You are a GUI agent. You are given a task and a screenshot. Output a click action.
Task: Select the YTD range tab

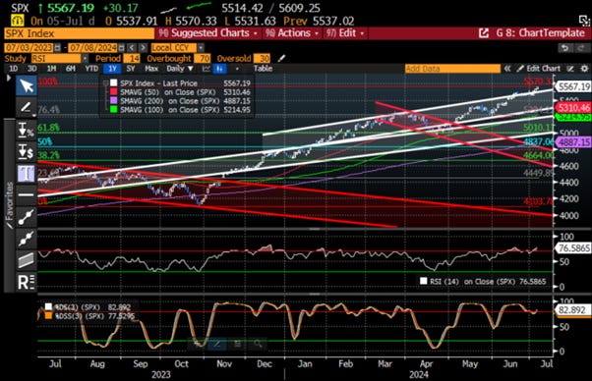[91, 69]
